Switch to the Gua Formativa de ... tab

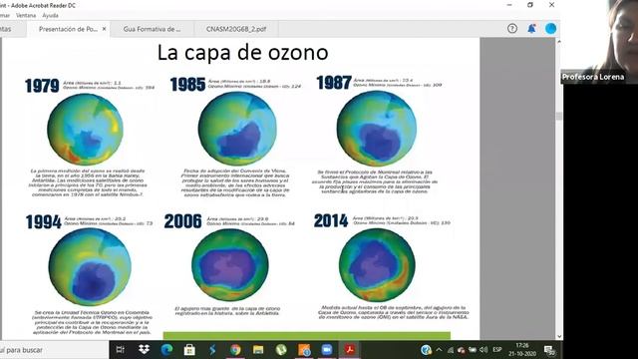[x=152, y=29]
